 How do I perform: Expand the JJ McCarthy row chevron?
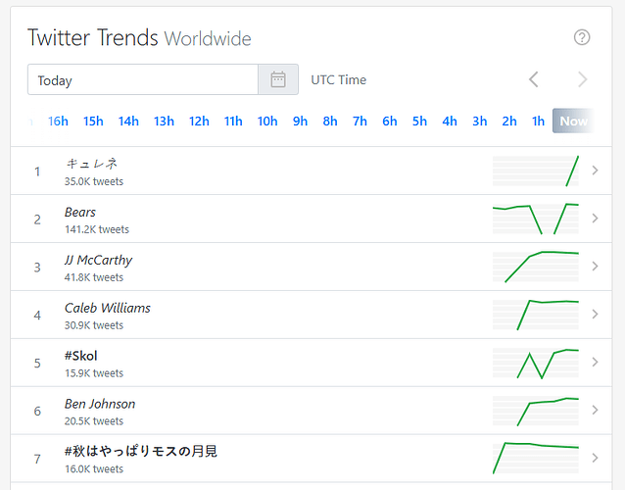(595, 266)
